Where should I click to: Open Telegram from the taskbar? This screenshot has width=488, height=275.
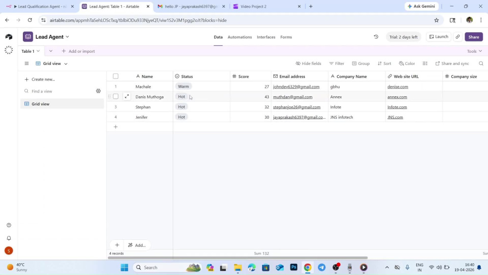point(322,268)
